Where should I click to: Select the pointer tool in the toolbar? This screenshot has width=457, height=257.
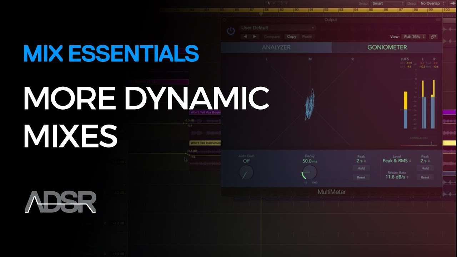pyautogui.click(x=270, y=3)
